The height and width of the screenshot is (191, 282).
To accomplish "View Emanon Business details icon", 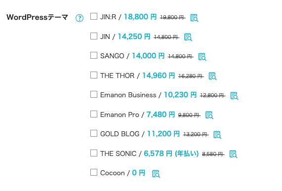I will (x=234, y=96).
